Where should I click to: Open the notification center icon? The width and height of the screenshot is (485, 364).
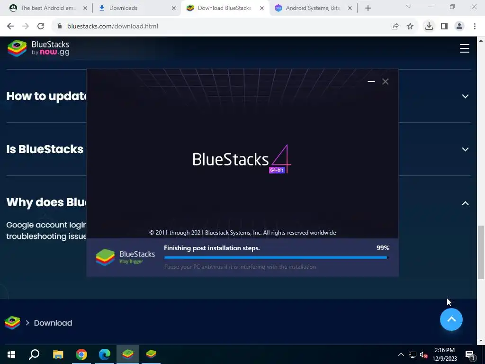pos(470,355)
